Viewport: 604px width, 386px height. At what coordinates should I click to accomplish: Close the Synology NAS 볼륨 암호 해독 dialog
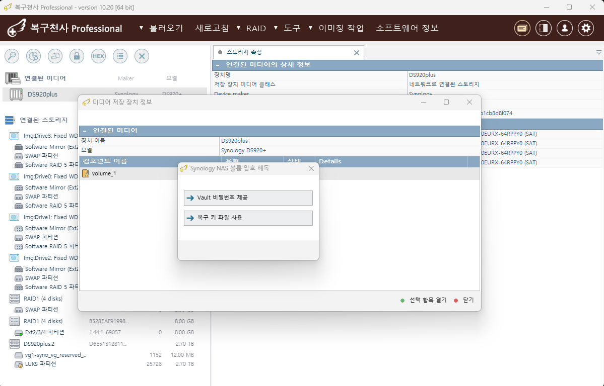311,168
